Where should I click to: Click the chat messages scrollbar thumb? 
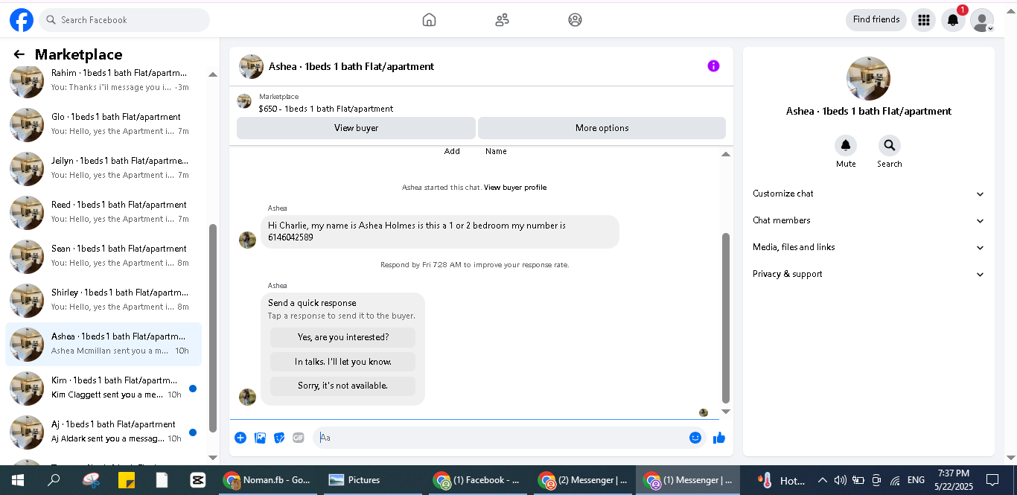coord(726,318)
